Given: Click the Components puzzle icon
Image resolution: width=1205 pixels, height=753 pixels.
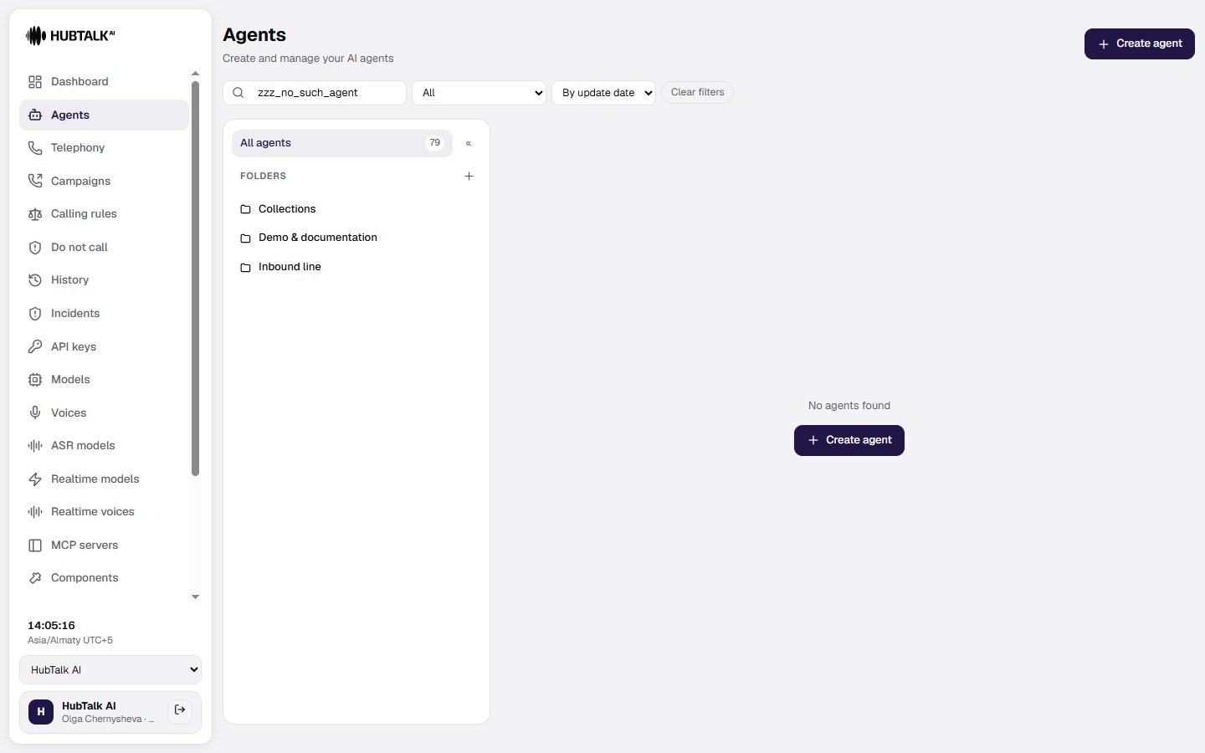Looking at the screenshot, I should (x=35, y=578).
